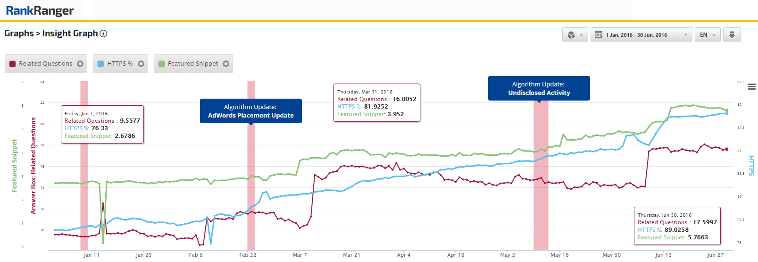Click Insight Graph in the breadcrumb

70,34
